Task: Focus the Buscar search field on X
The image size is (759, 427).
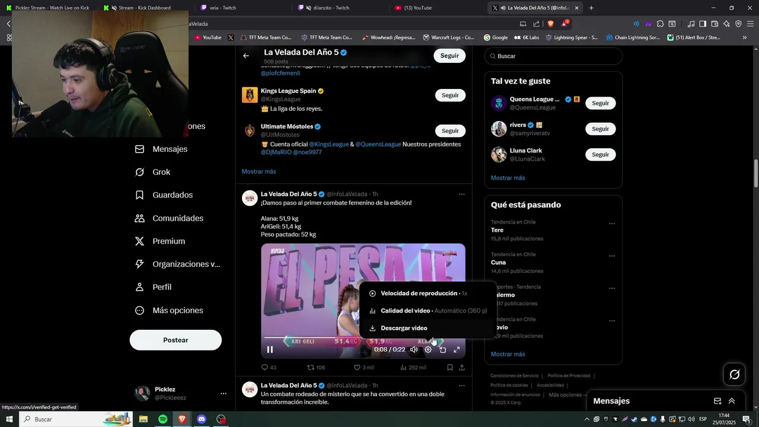Action: (x=553, y=56)
